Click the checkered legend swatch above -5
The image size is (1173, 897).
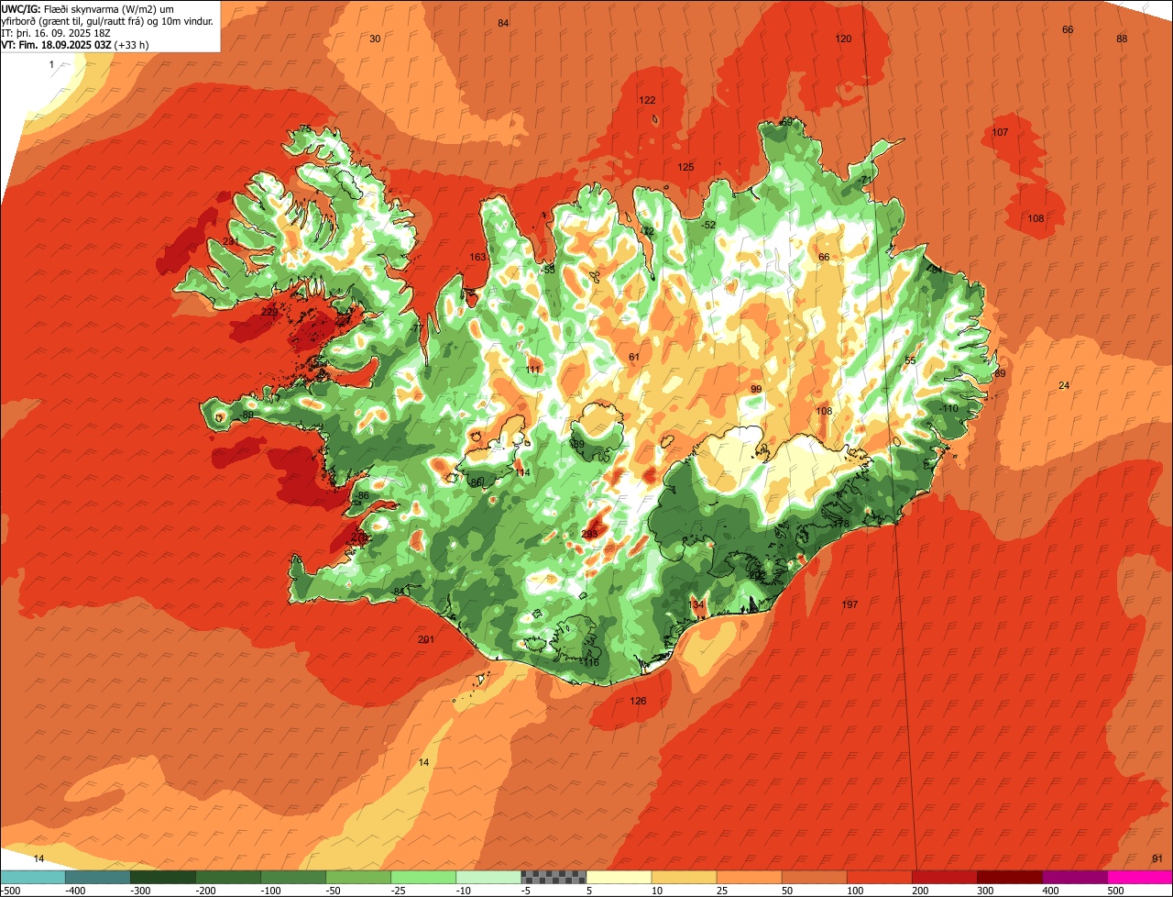point(554,877)
